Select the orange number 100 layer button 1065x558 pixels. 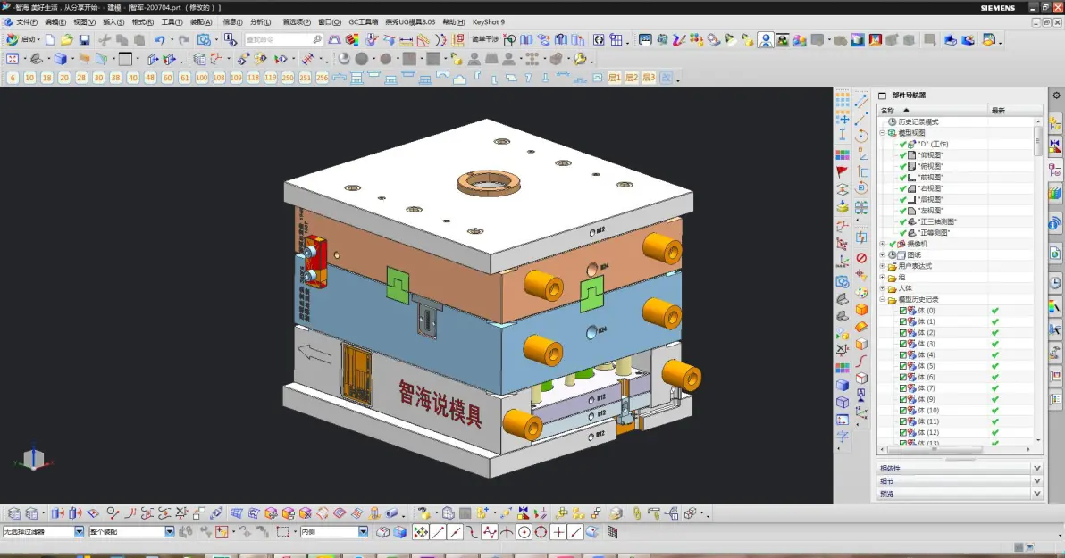tap(202, 78)
